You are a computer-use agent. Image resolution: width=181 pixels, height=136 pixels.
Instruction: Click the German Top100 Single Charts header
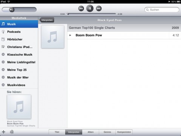[124, 28]
